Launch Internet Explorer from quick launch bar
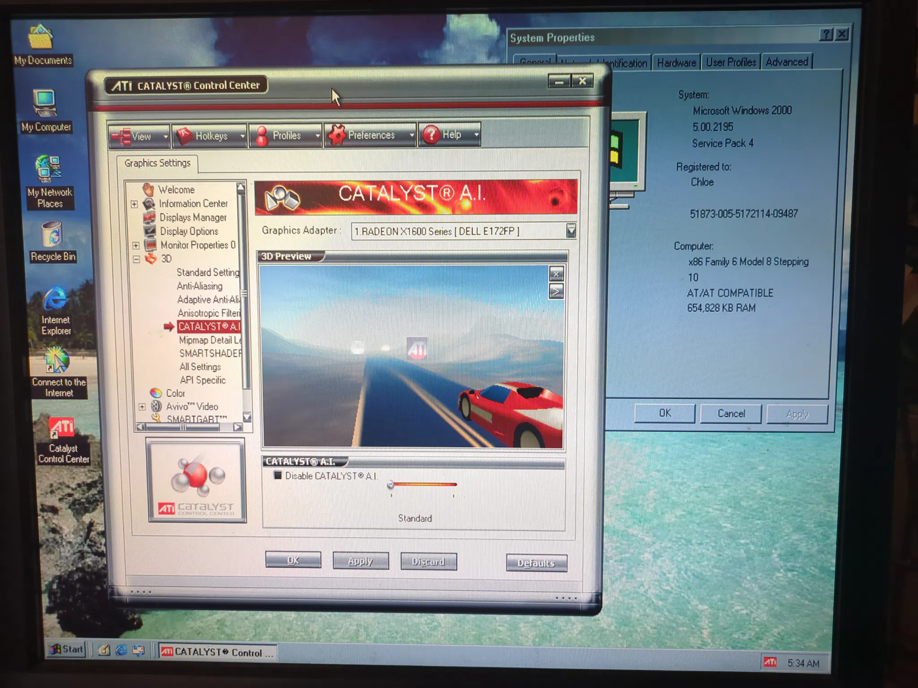The width and height of the screenshot is (918, 688). [121, 650]
